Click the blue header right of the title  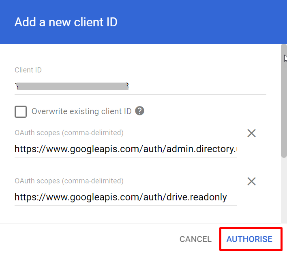[x=203, y=22]
